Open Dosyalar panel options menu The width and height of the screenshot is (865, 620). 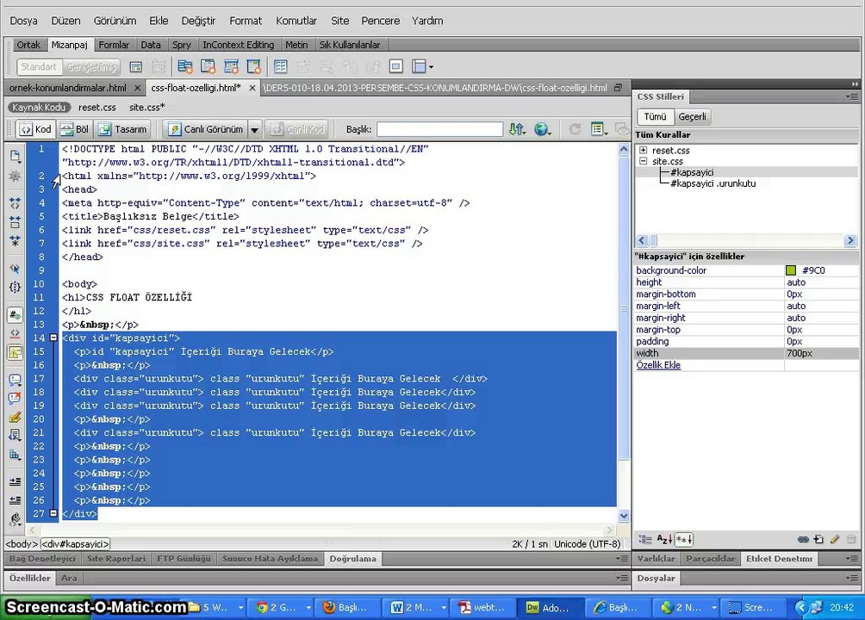tap(852, 578)
